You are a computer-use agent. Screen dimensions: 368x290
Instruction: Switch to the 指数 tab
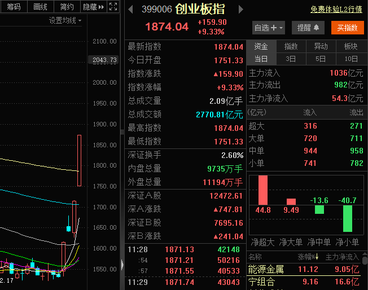pyautogui.click(x=291, y=46)
